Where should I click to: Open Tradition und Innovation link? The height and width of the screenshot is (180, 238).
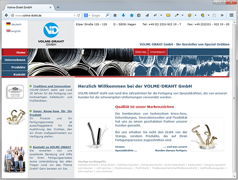coord(52,86)
